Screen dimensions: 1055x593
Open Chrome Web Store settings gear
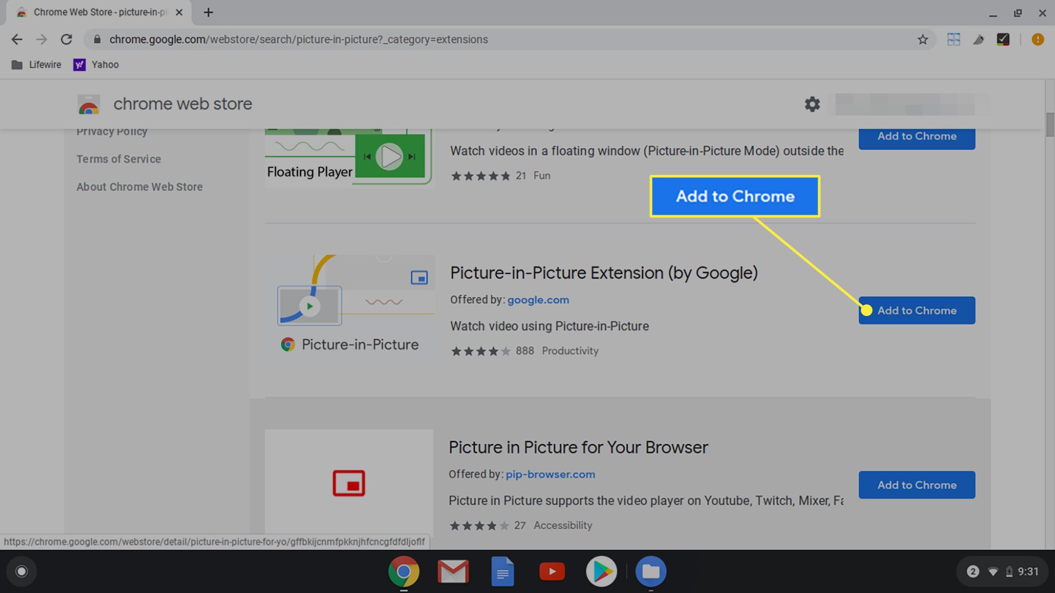pos(812,104)
